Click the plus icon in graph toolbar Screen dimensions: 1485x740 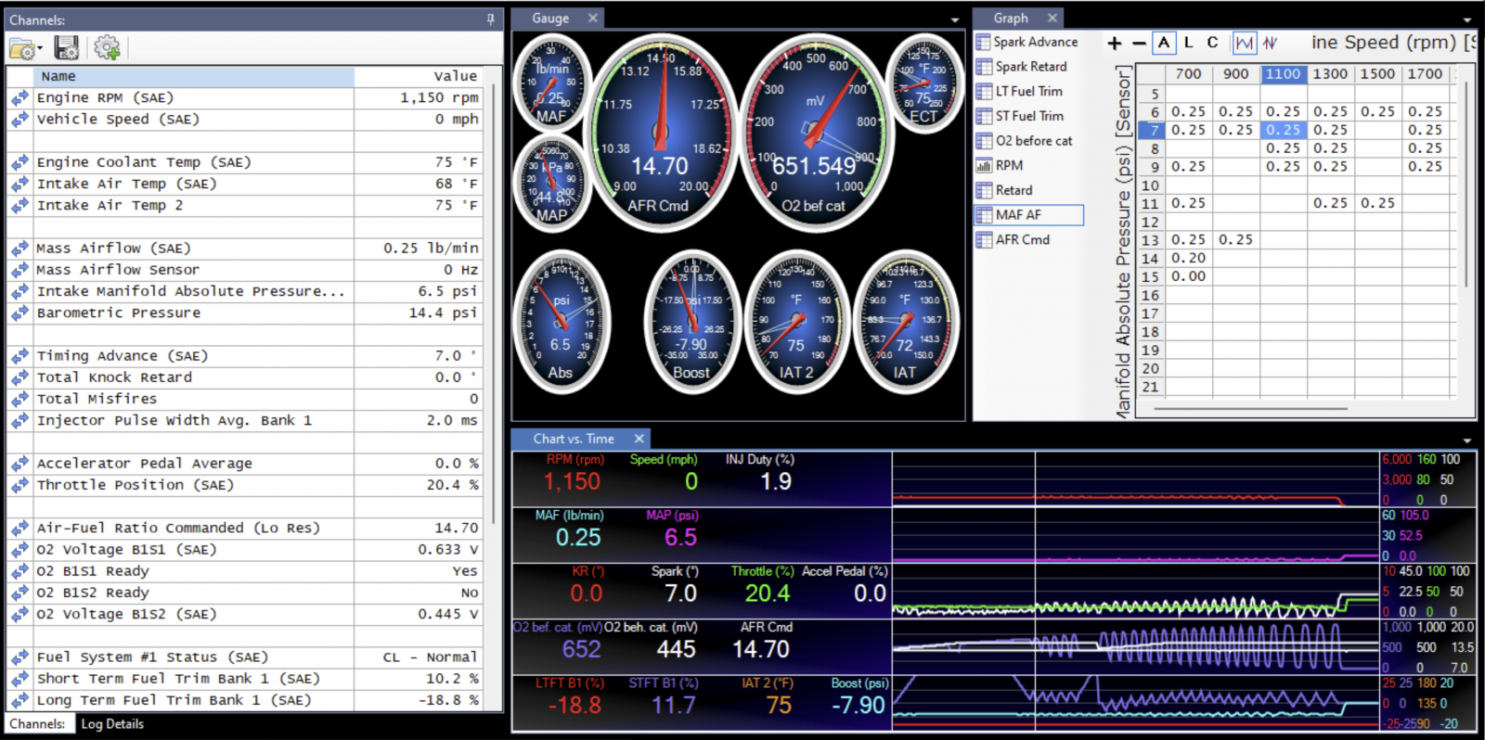[x=1115, y=43]
